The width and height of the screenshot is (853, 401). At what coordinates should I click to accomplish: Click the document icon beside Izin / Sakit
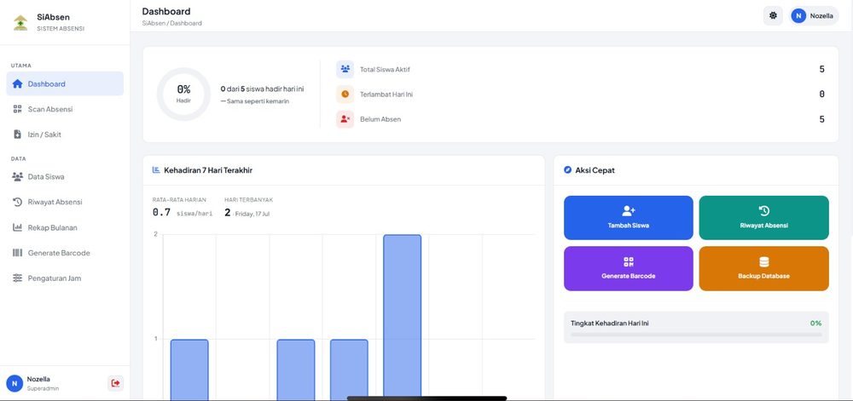(17, 134)
